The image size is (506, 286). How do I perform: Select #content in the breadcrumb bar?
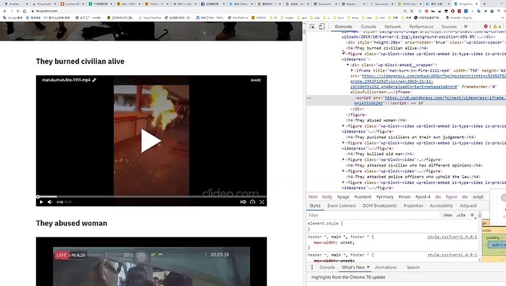[x=363, y=197]
